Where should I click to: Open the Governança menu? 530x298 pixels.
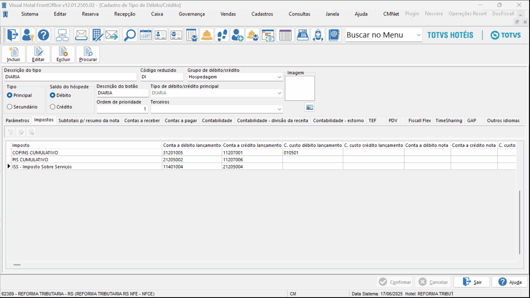[x=191, y=14]
